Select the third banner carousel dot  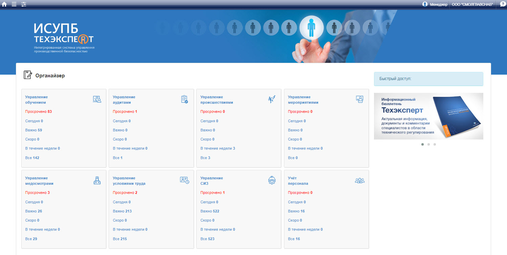tap(435, 144)
